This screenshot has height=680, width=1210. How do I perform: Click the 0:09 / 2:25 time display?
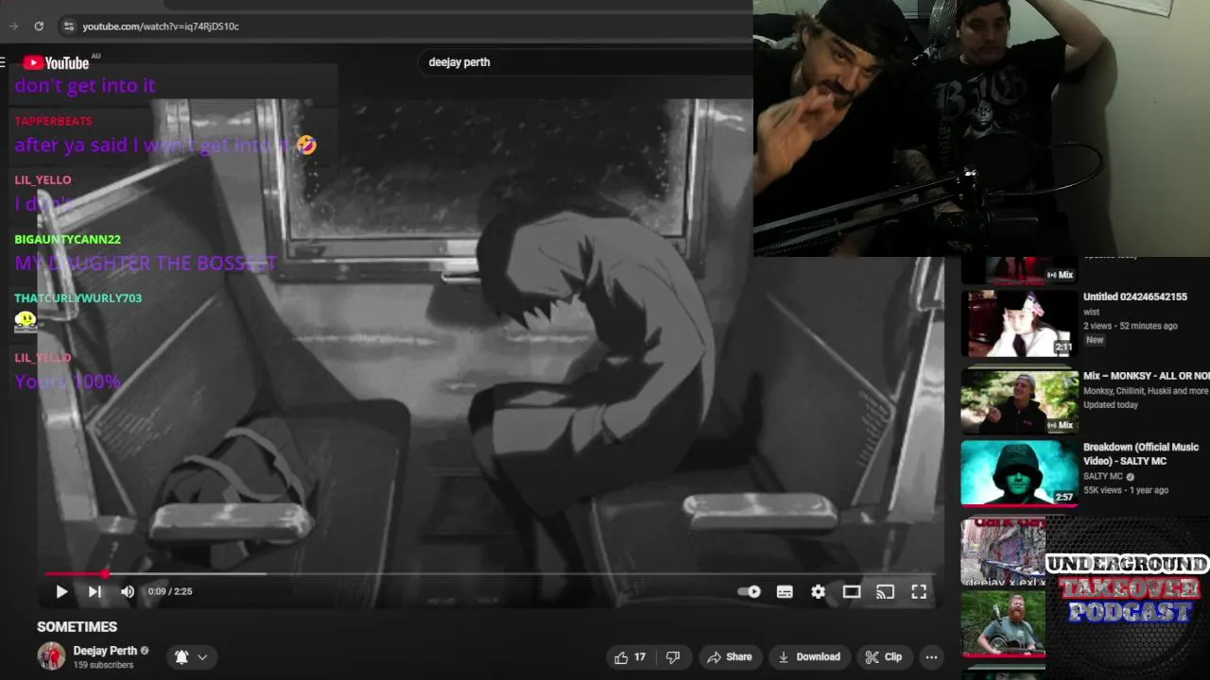coord(170,592)
